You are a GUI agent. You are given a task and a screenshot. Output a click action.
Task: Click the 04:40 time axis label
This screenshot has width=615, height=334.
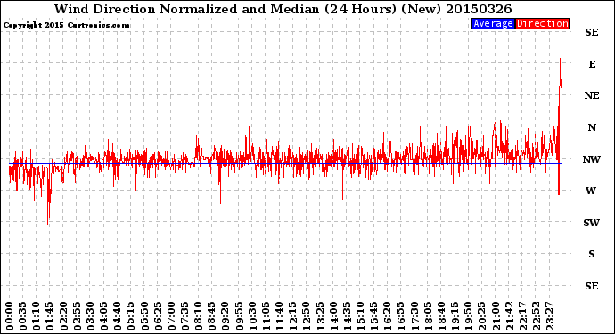tap(118, 316)
